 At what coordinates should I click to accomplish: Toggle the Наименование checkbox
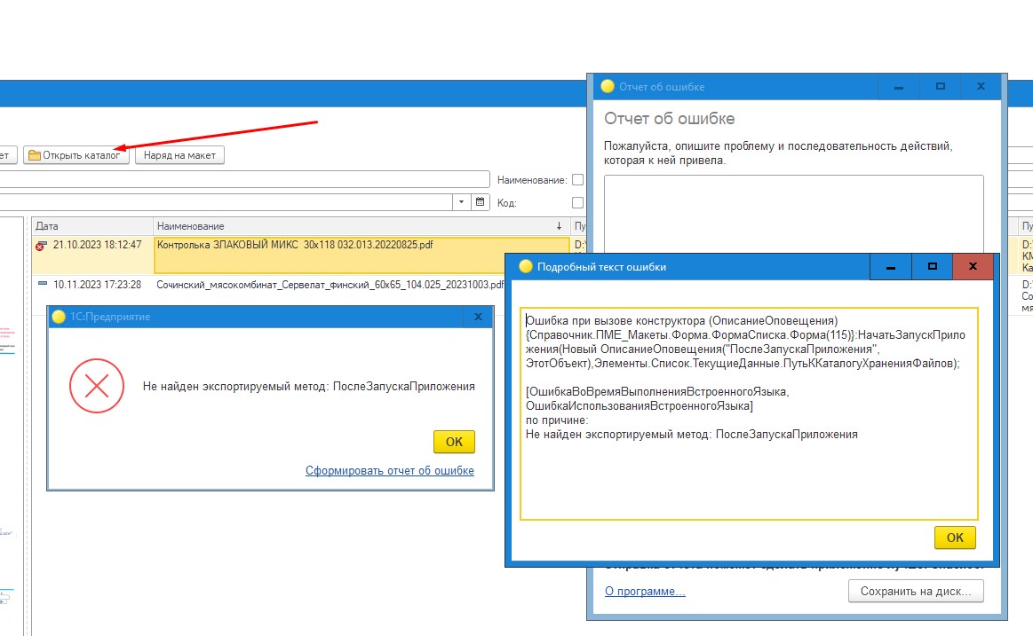[577, 179]
